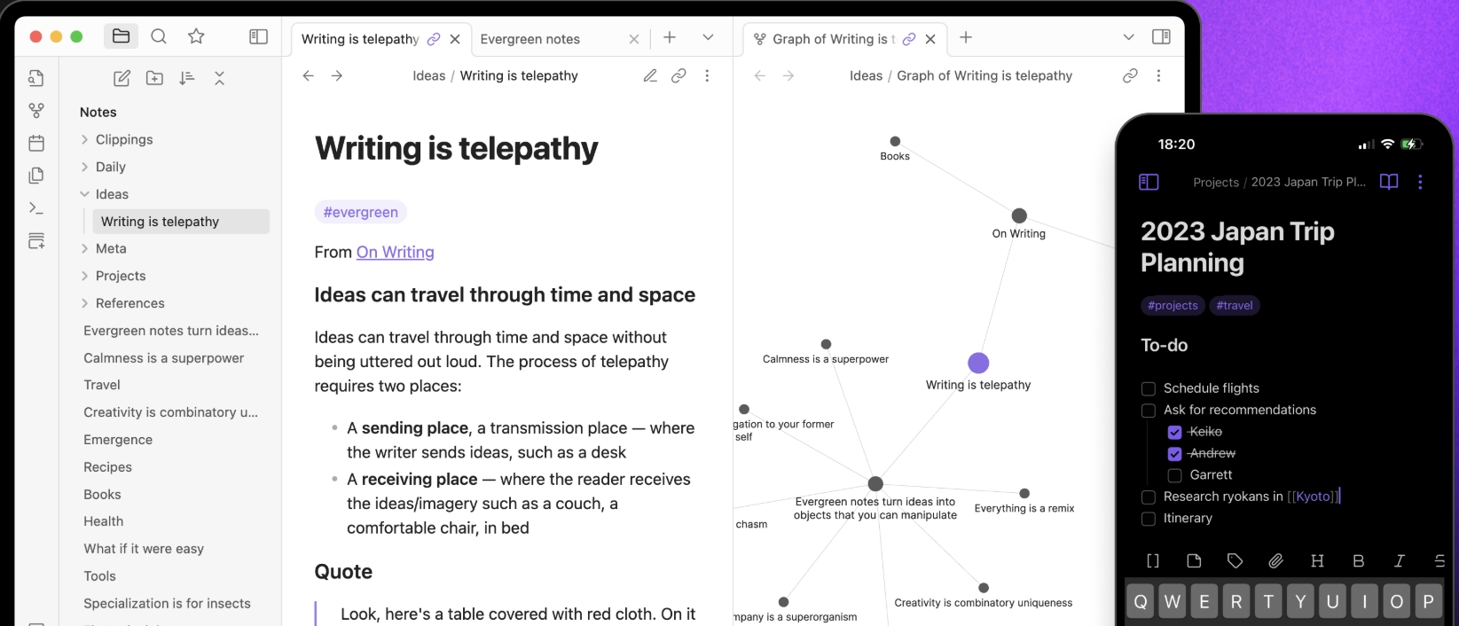The height and width of the screenshot is (626, 1459).
Task: Click link icon in graph pane header
Action: [x=1130, y=75]
